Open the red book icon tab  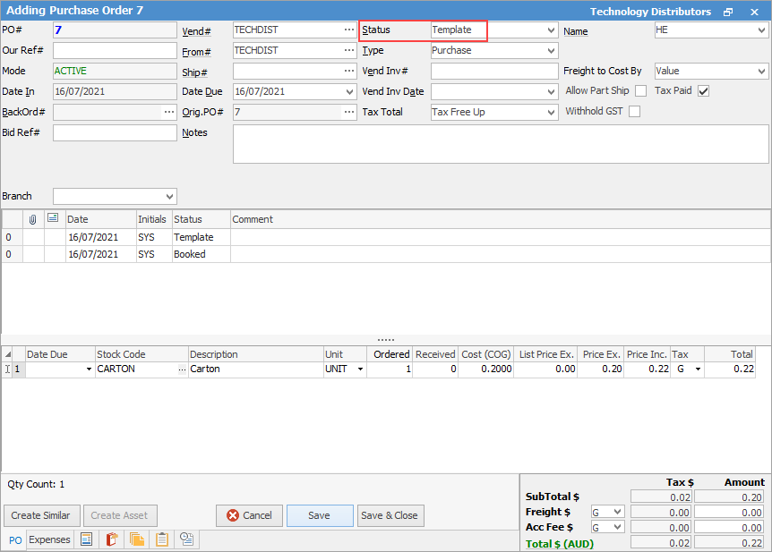tap(112, 539)
